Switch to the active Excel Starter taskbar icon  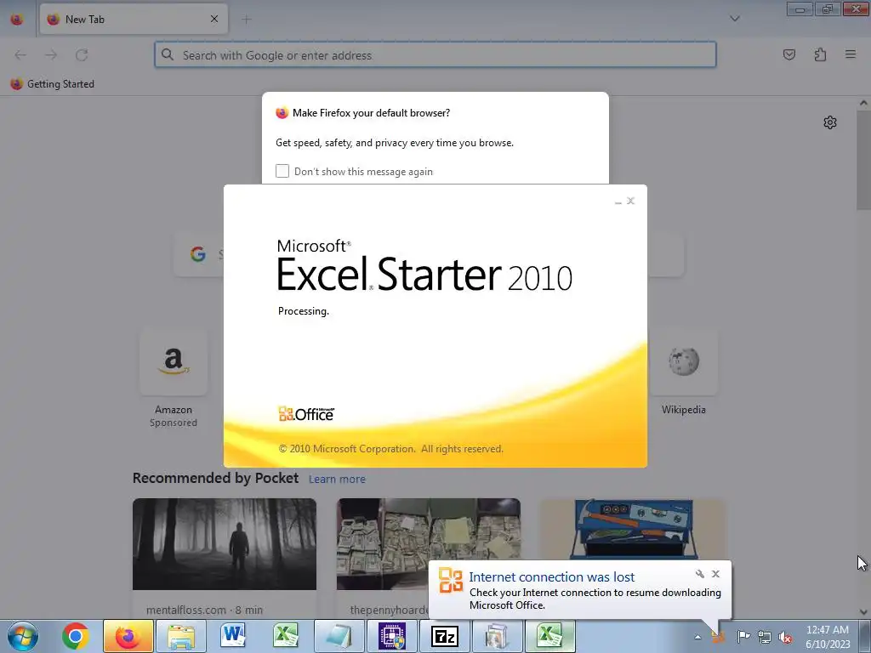click(550, 636)
